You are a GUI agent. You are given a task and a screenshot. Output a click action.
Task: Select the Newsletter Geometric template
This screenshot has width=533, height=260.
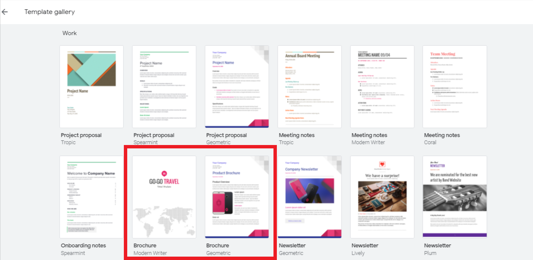(x=309, y=197)
